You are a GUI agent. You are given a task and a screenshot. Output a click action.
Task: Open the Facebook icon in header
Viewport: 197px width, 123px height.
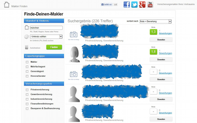[127, 4]
